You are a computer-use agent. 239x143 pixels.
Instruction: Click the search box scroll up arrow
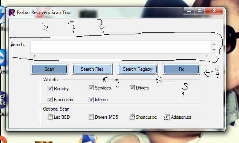[214, 44]
